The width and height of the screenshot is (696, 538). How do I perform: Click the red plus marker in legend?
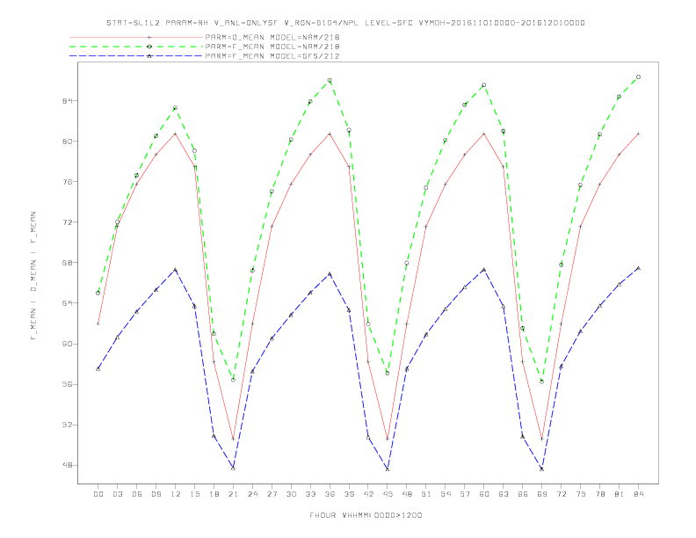point(149,37)
